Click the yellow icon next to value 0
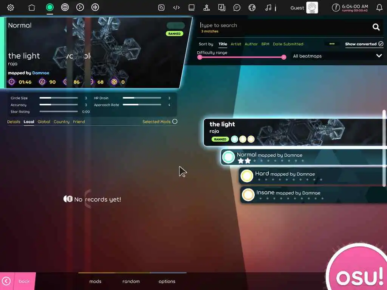 pyautogui.click(x=114, y=82)
